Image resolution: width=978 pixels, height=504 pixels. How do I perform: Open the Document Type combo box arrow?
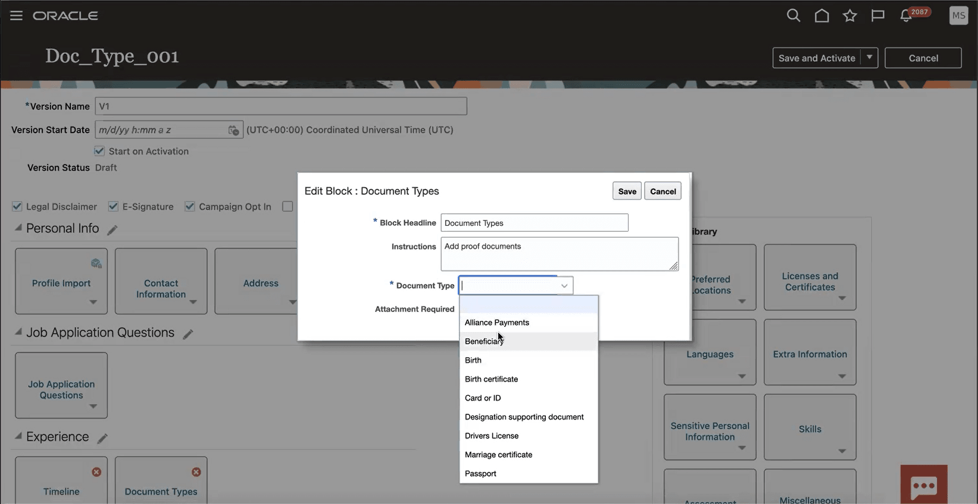tap(564, 286)
